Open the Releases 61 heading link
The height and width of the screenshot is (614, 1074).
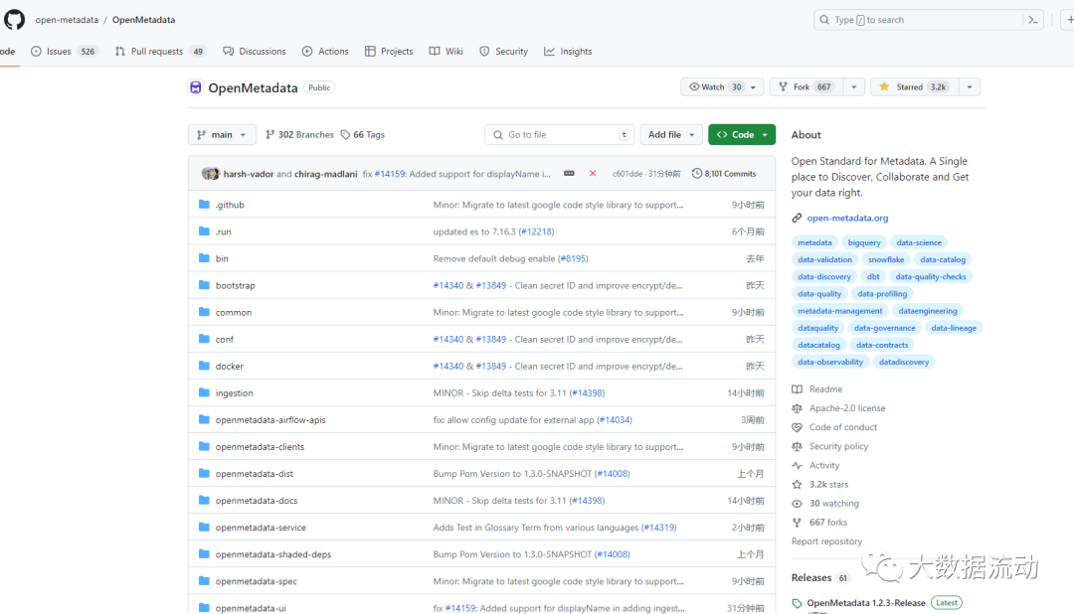pyautogui.click(x=820, y=577)
